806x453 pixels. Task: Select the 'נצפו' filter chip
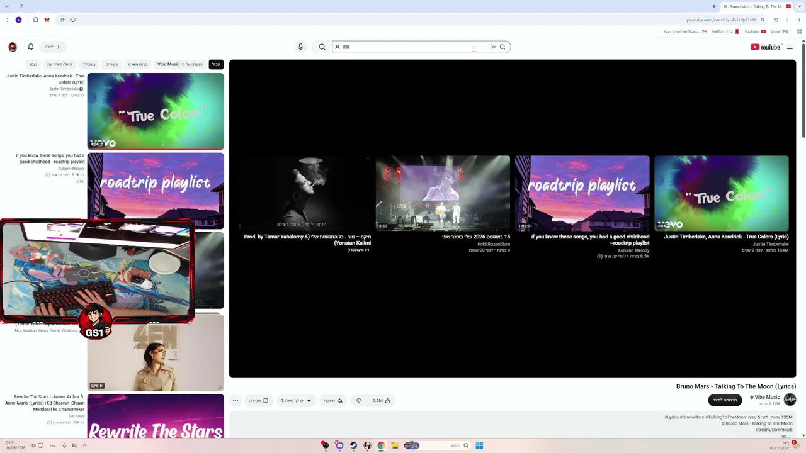pyautogui.click(x=33, y=64)
